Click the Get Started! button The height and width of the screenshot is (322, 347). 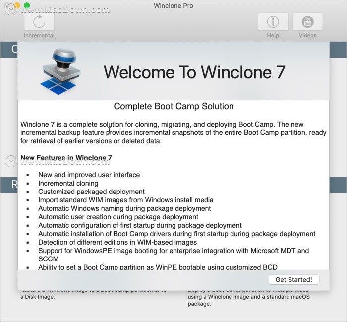click(294, 279)
